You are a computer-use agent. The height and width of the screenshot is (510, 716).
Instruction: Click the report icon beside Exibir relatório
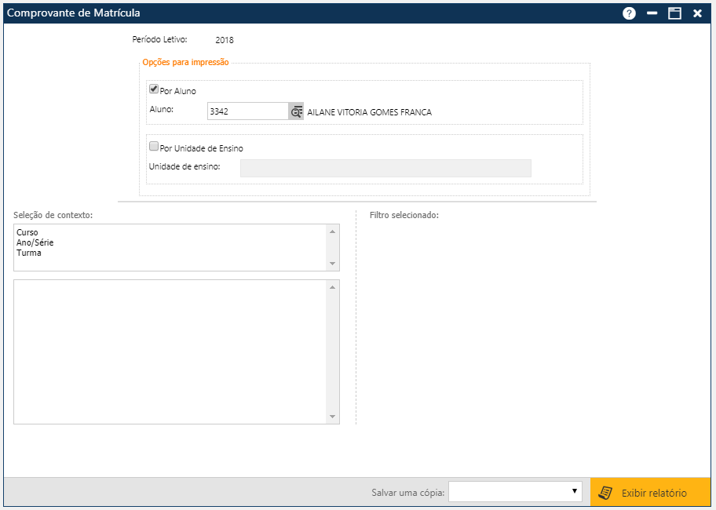pos(605,493)
